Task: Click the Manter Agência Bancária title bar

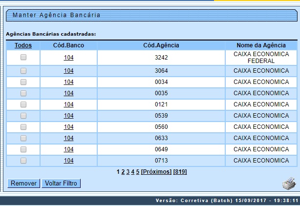Action: click(x=151, y=15)
